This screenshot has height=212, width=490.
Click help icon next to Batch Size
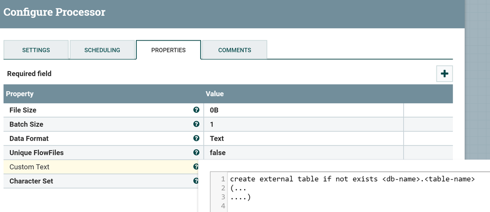(196, 124)
